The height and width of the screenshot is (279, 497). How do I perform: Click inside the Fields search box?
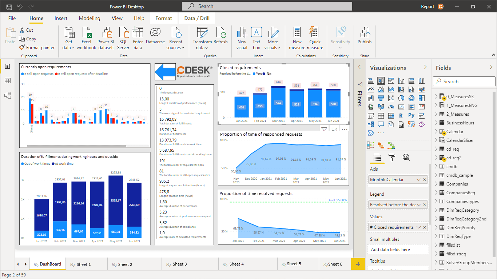pyautogui.click(x=464, y=81)
